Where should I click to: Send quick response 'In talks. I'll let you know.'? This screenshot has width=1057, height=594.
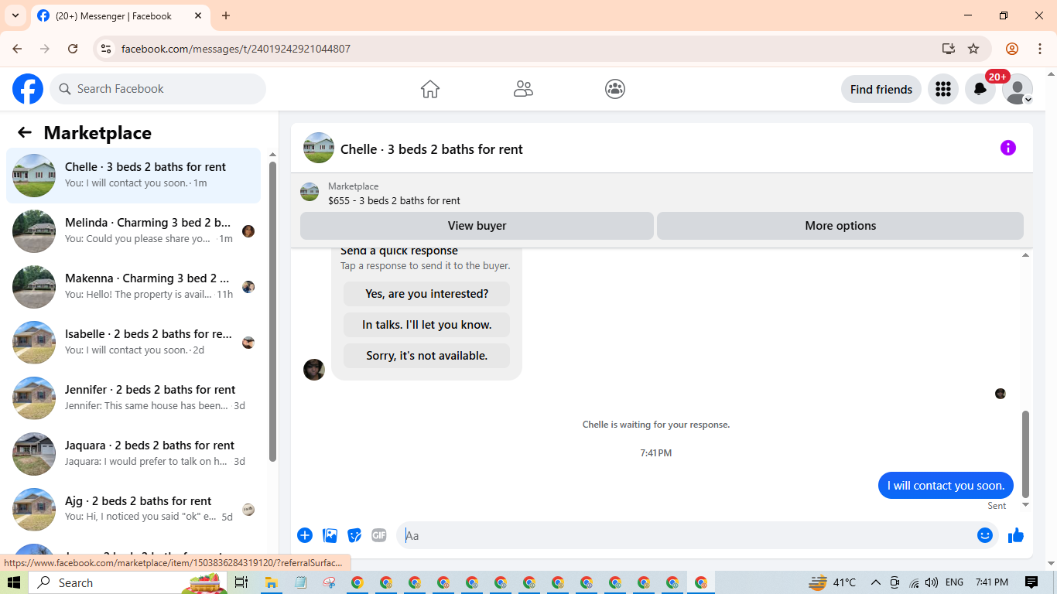[426, 325]
